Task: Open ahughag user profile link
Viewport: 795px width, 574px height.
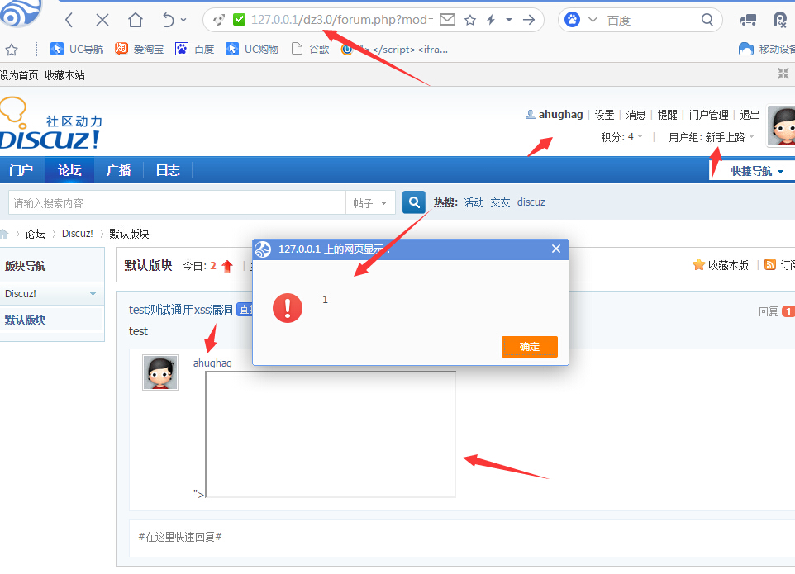Action: click(x=560, y=115)
